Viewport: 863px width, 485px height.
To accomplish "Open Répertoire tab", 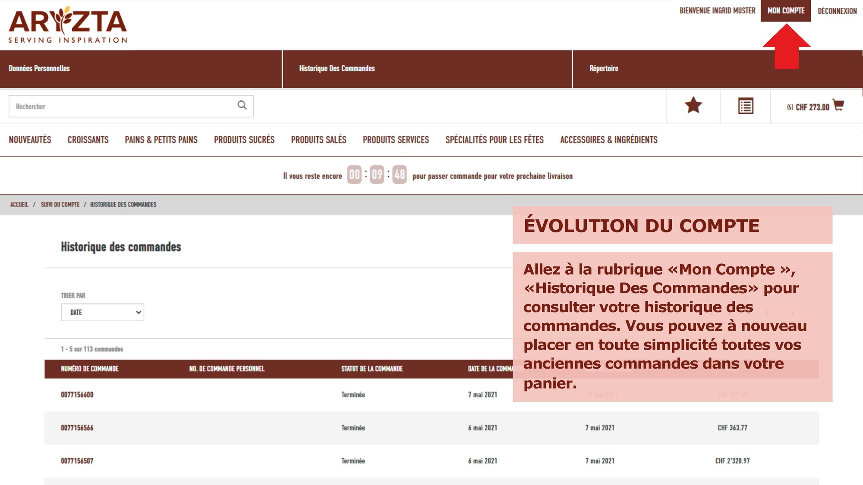I will point(718,69).
